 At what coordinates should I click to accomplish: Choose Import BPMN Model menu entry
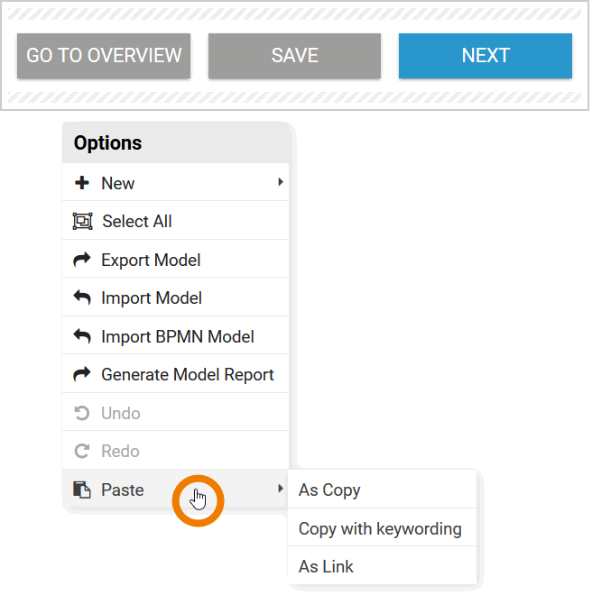[x=177, y=336]
